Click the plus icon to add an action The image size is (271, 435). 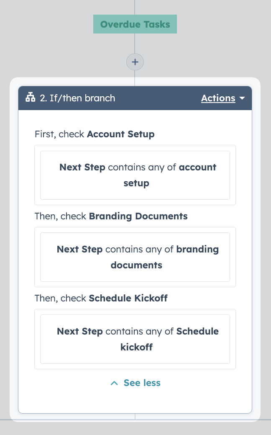(x=135, y=62)
